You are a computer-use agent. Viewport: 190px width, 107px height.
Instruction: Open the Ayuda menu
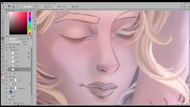click(54, 3)
